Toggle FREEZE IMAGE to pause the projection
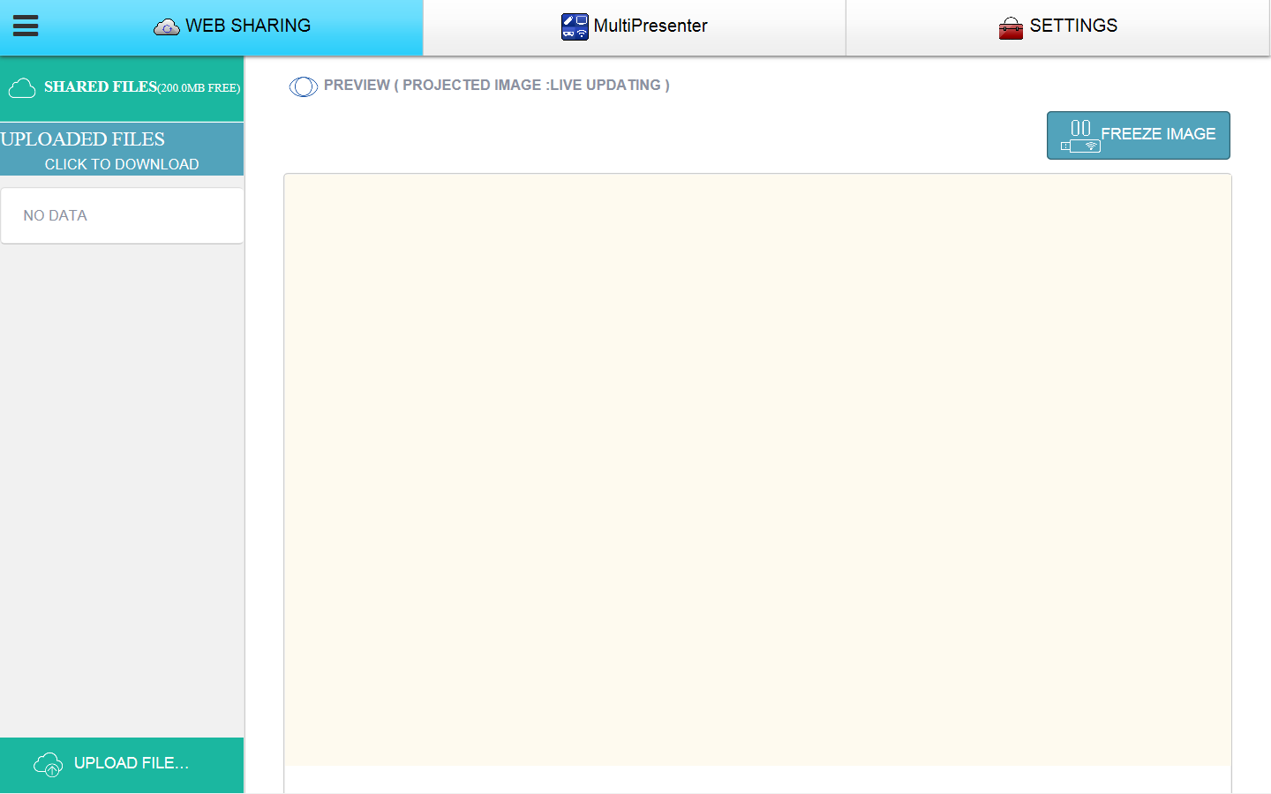 (1139, 135)
